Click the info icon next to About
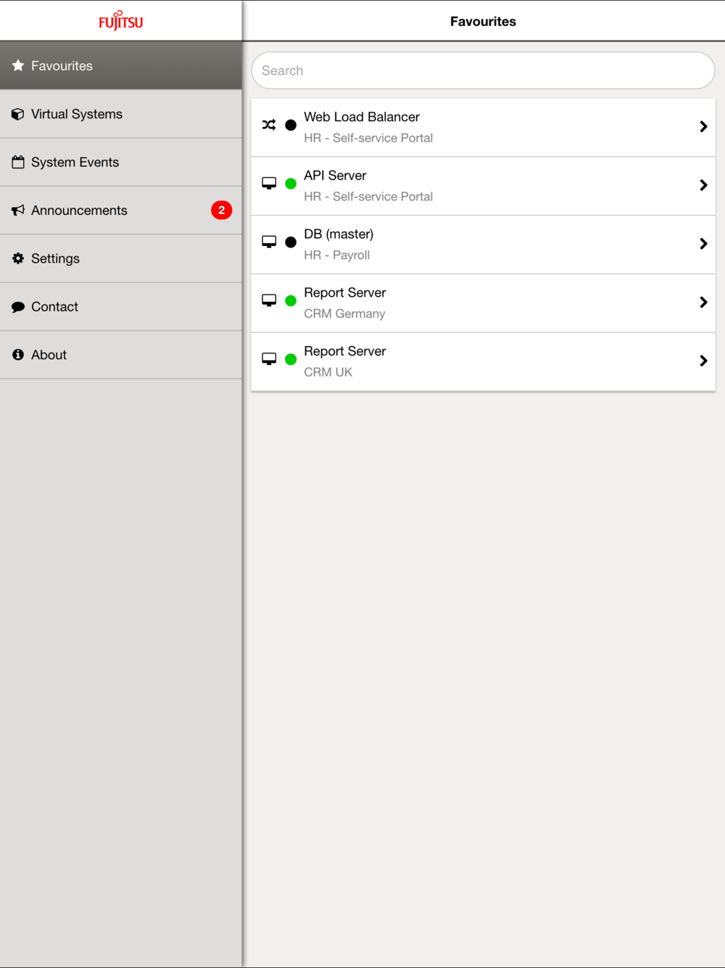This screenshot has height=968, width=725. click(18, 355)
